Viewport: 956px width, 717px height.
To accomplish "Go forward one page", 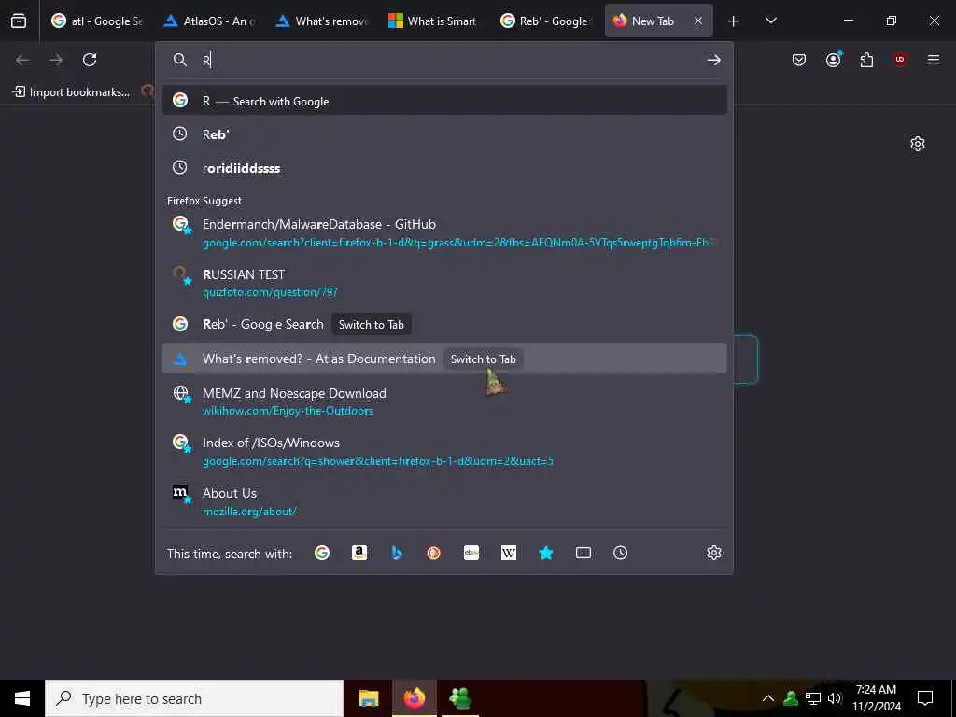I will (x=56, y=60).
